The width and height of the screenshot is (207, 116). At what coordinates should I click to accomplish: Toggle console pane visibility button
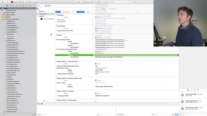[x=178, y=115]
